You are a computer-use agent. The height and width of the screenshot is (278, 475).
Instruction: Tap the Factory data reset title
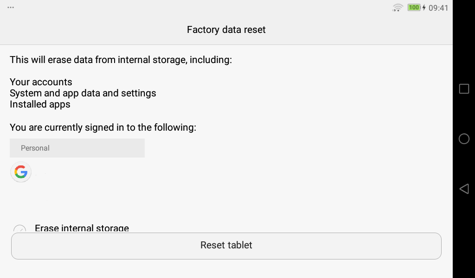click(x=226, y=30)
